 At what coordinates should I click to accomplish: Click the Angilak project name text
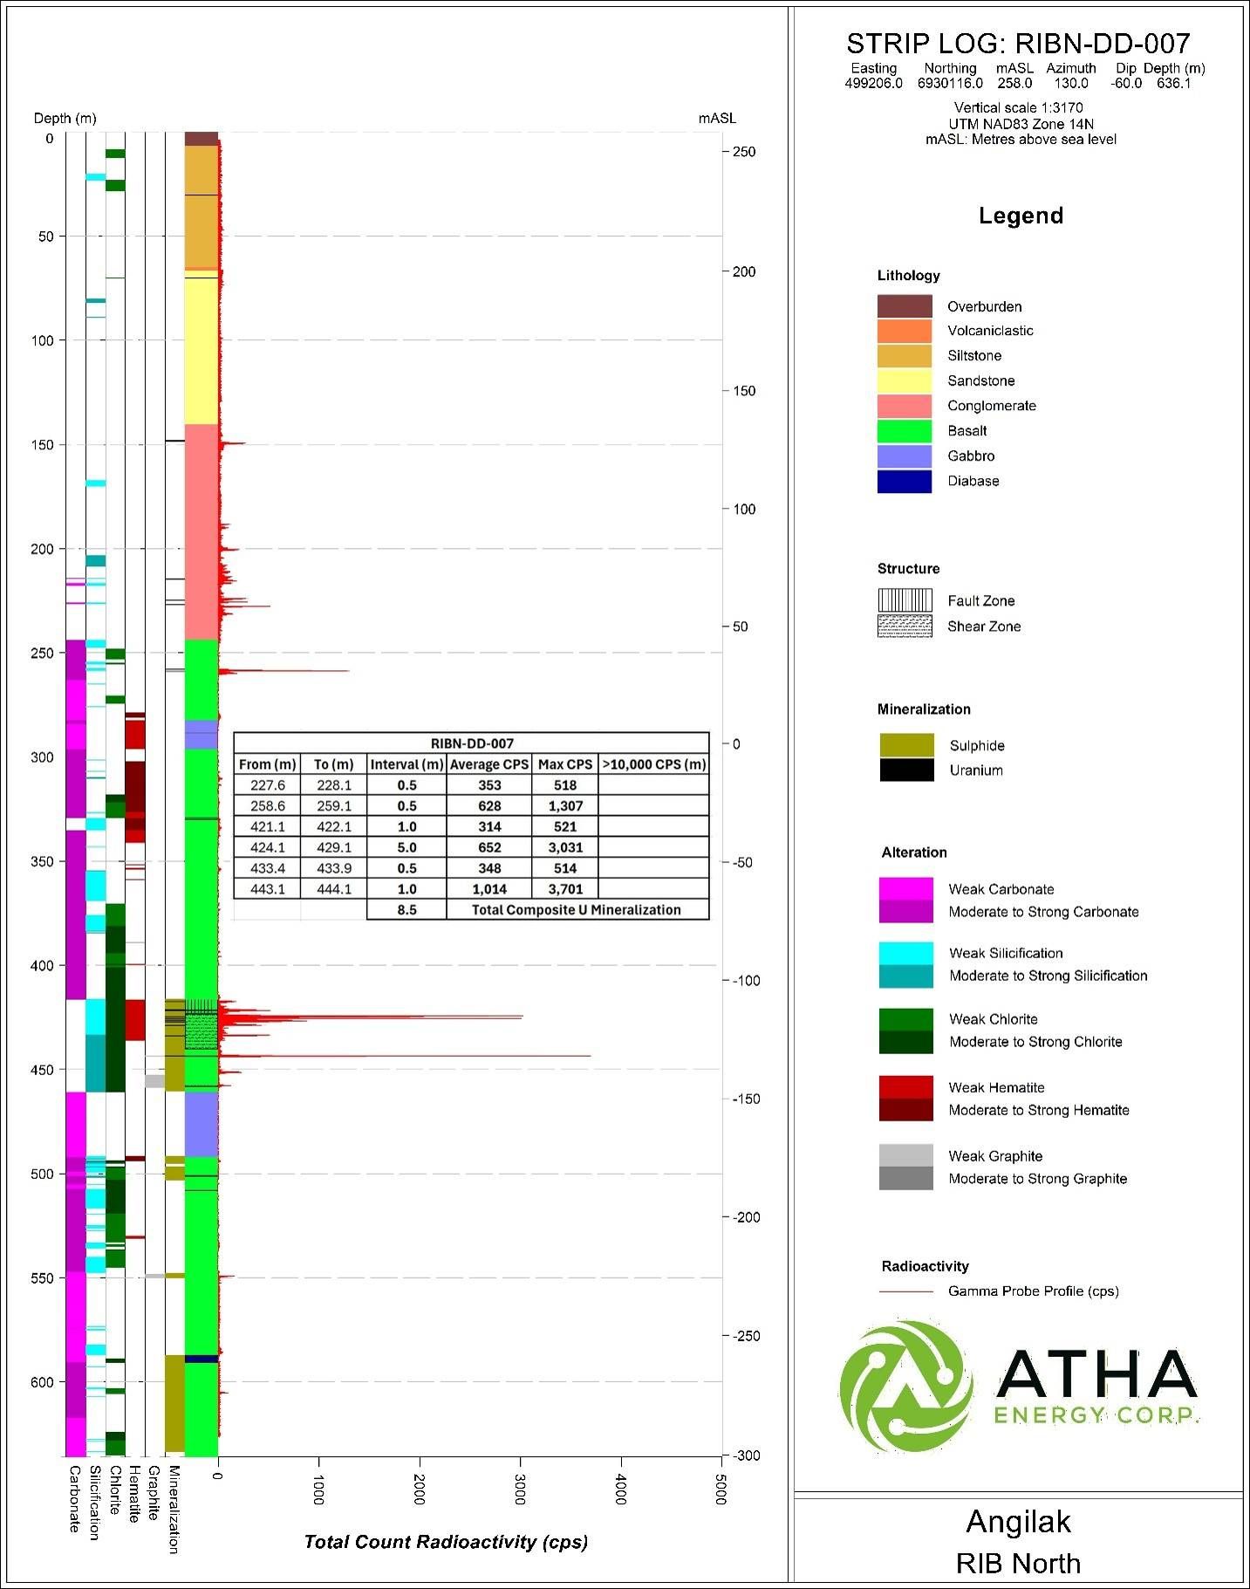tap(1018, 1522)
